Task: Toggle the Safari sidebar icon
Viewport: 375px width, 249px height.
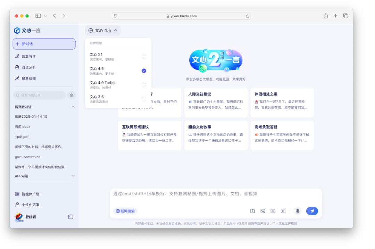Action: point(38,16)
